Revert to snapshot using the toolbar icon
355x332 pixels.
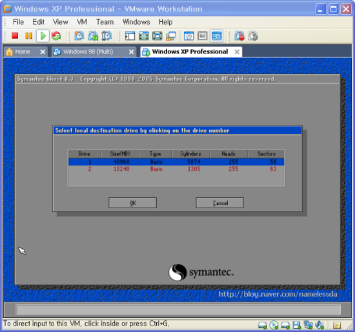93,35
